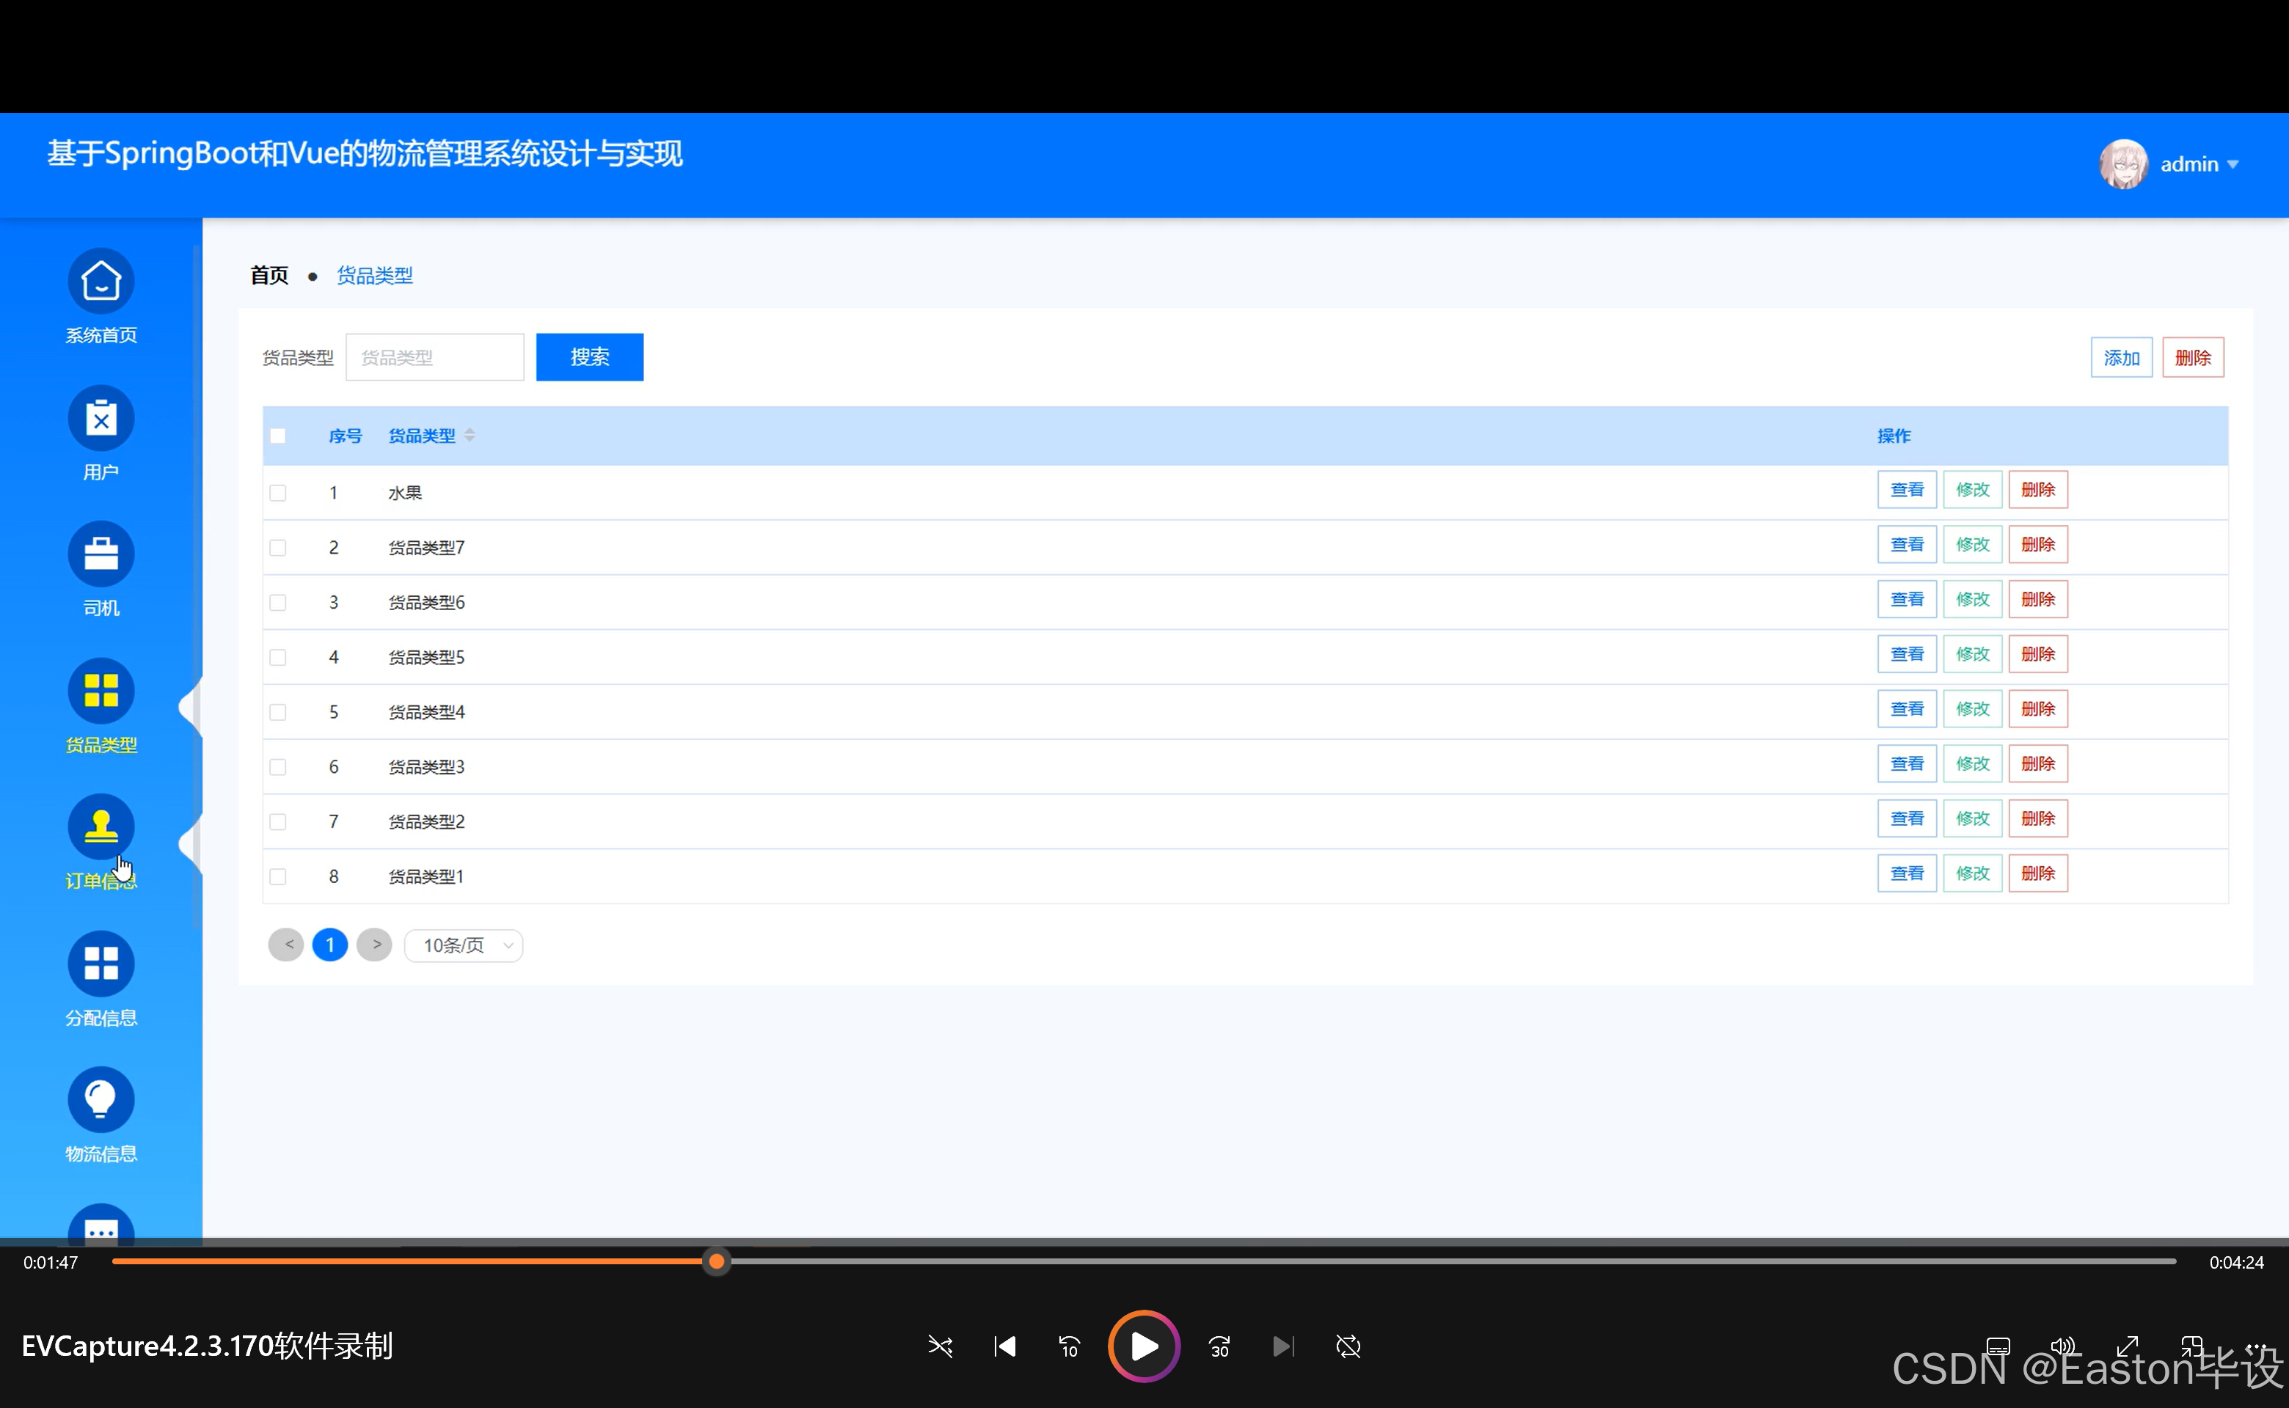Open the 用户 sidebar item
This screenshot has height=1408, width=2289.
pyautogui.click(x=101, y=433)
